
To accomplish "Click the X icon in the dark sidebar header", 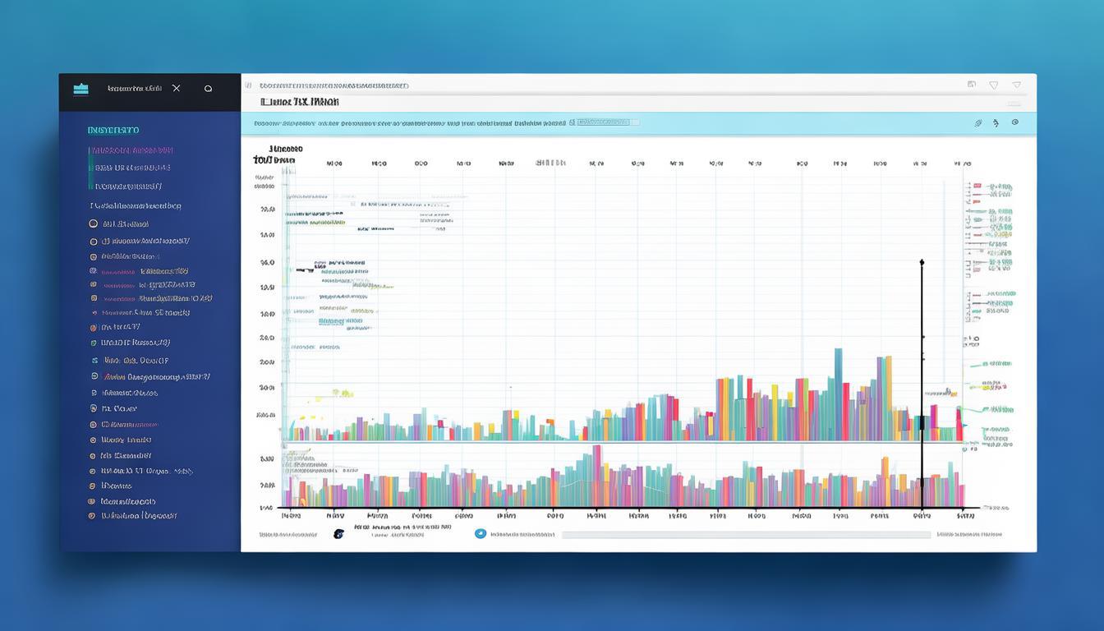I will click(x=176, y=88).
